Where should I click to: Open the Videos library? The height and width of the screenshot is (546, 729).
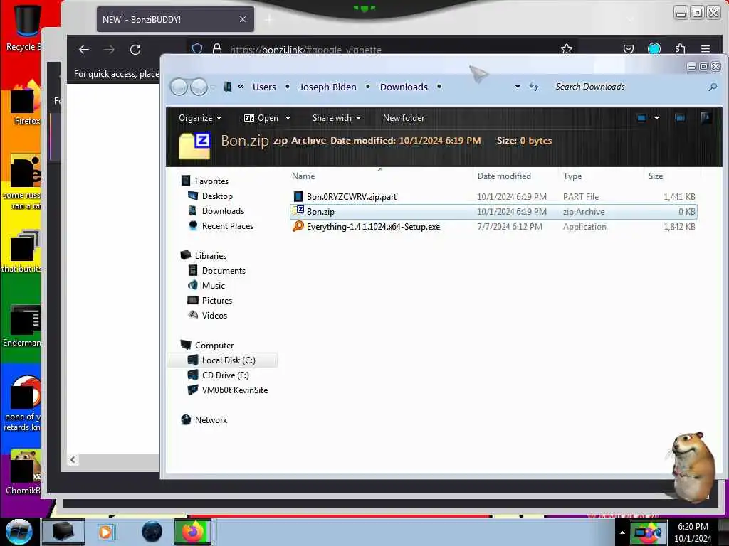point(214,315)
